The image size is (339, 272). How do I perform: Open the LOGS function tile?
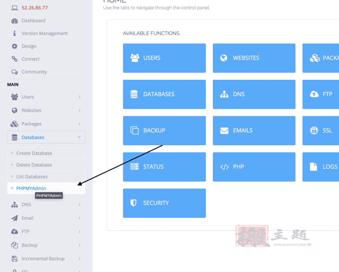(320, 167)
